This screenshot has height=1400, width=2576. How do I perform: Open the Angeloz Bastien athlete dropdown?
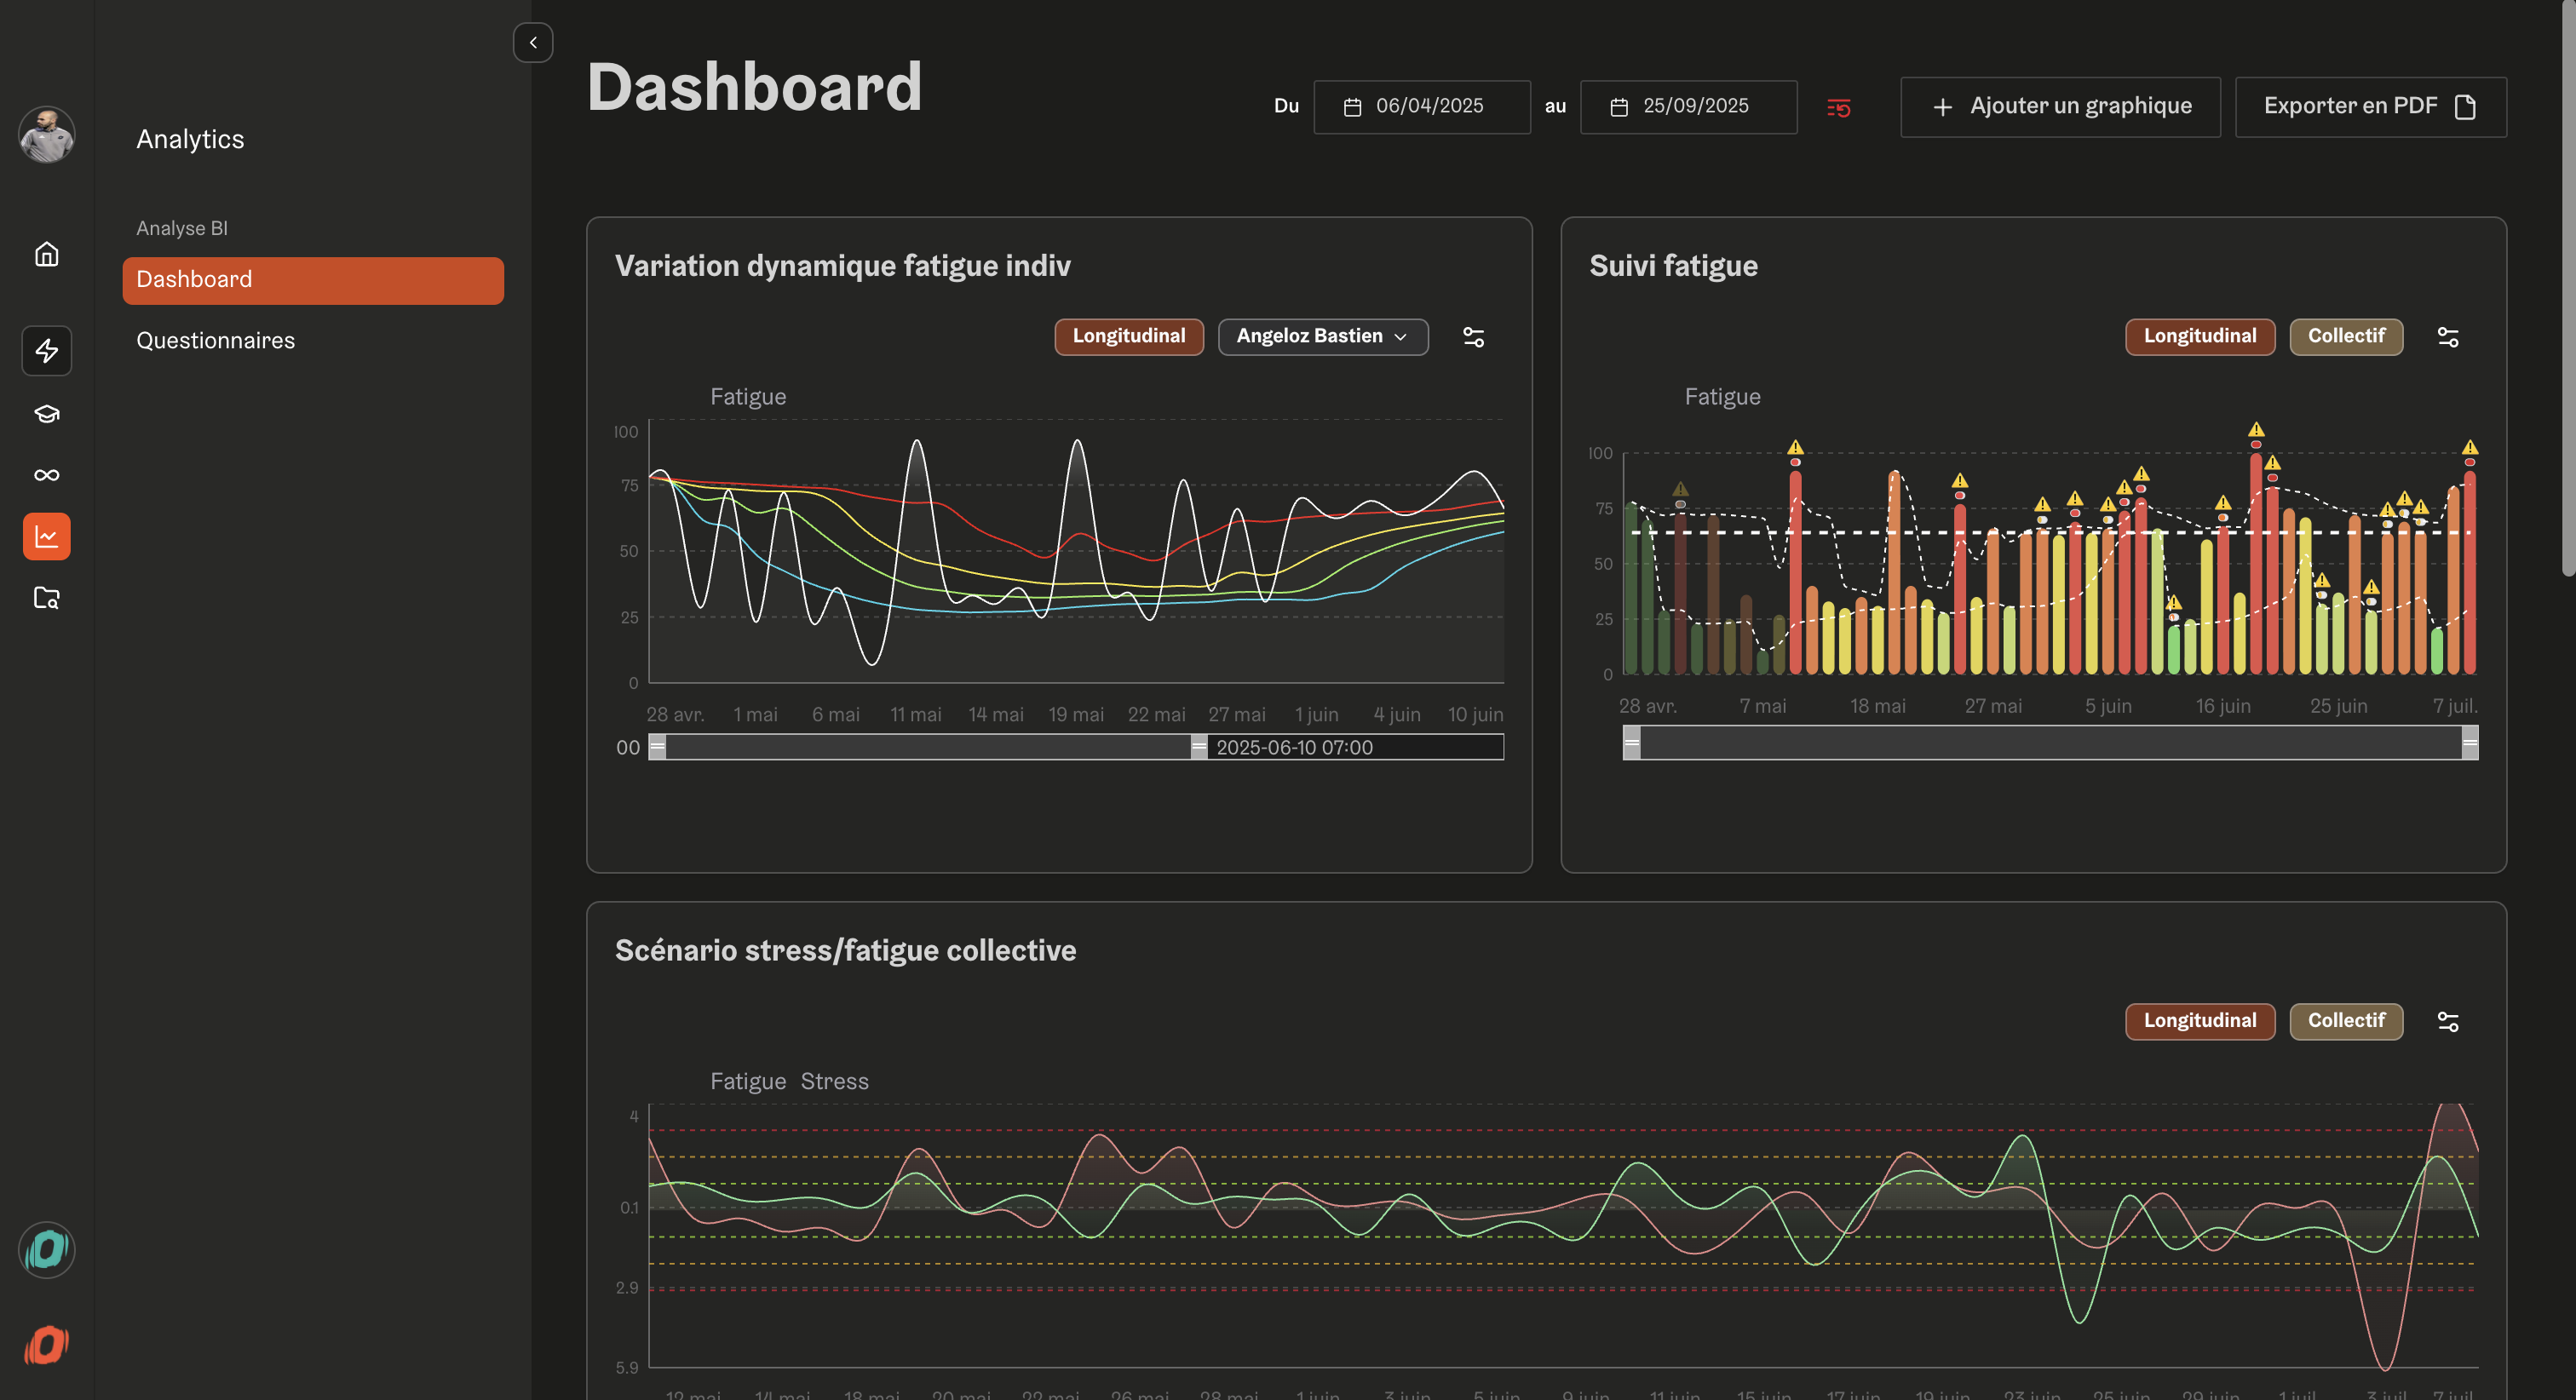point(1322,336)
